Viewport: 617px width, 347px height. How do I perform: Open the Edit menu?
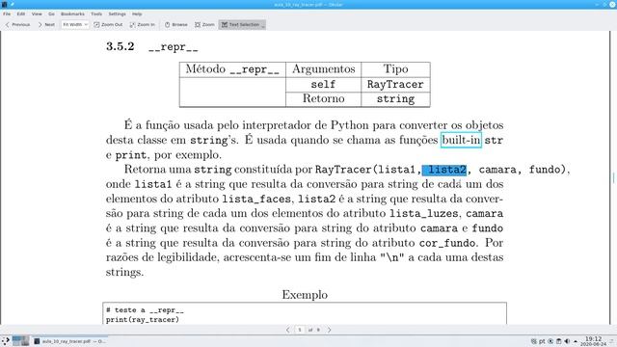tap(21, 13)
